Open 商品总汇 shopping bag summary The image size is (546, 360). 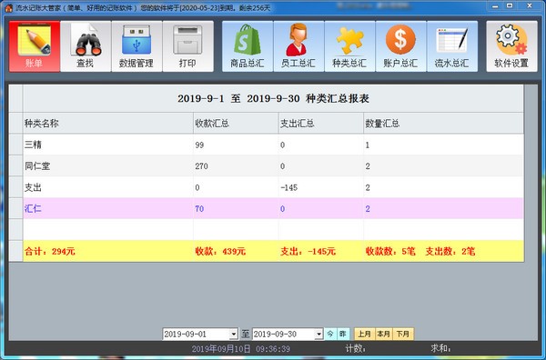point(248,46)
